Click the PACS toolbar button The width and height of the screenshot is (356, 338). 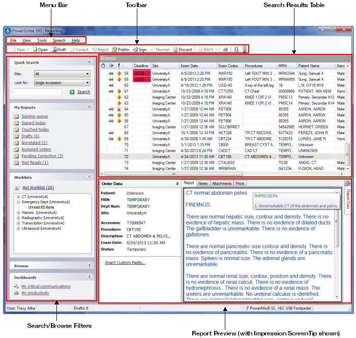pos(206,49)
